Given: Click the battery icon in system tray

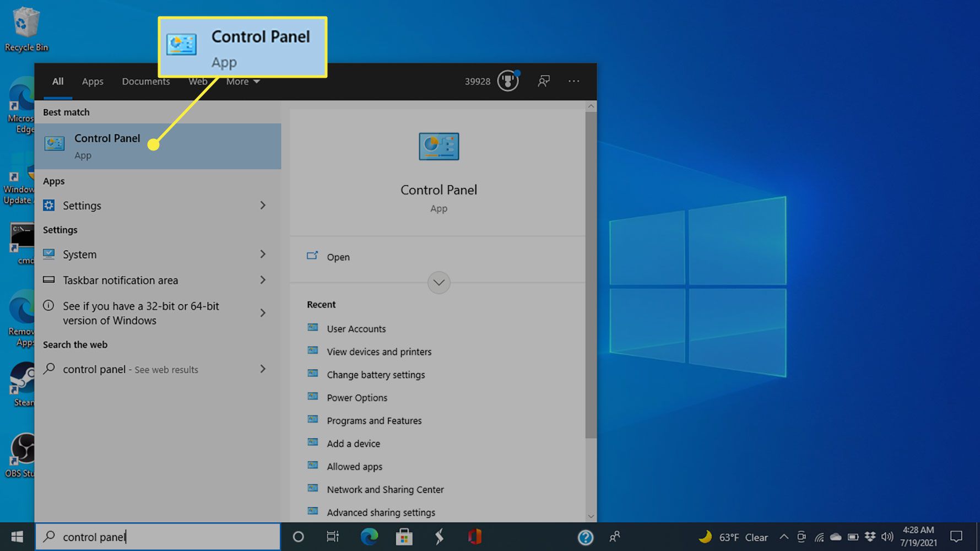Looking at the screenshot, I should [x=853, y=537].
